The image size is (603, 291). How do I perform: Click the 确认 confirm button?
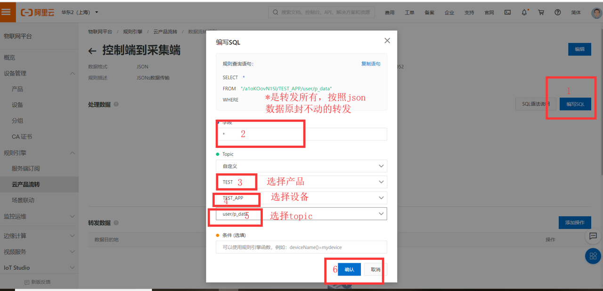349,269
